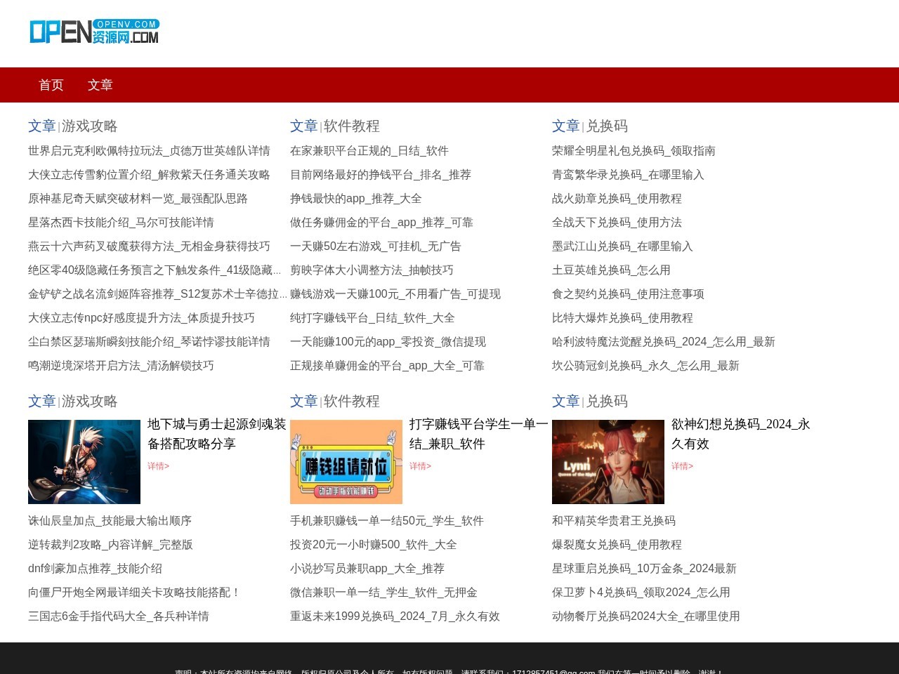This screenshot has height=674, width=899.
Task: Open 世界启元克利欧佩特拉玩法 article
Action: click(149, 151)
